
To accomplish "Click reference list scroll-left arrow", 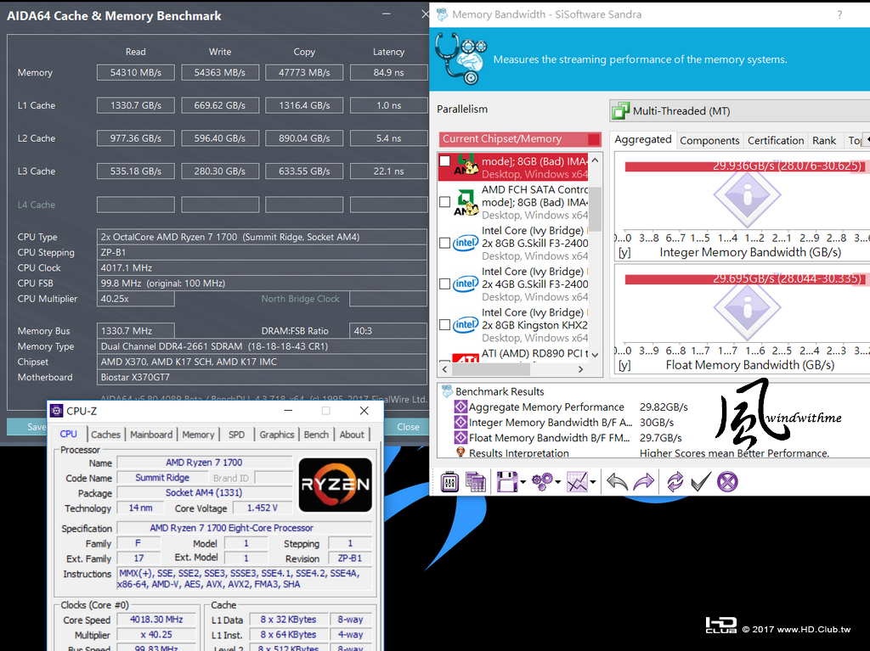I will click(x=444, y=368).
